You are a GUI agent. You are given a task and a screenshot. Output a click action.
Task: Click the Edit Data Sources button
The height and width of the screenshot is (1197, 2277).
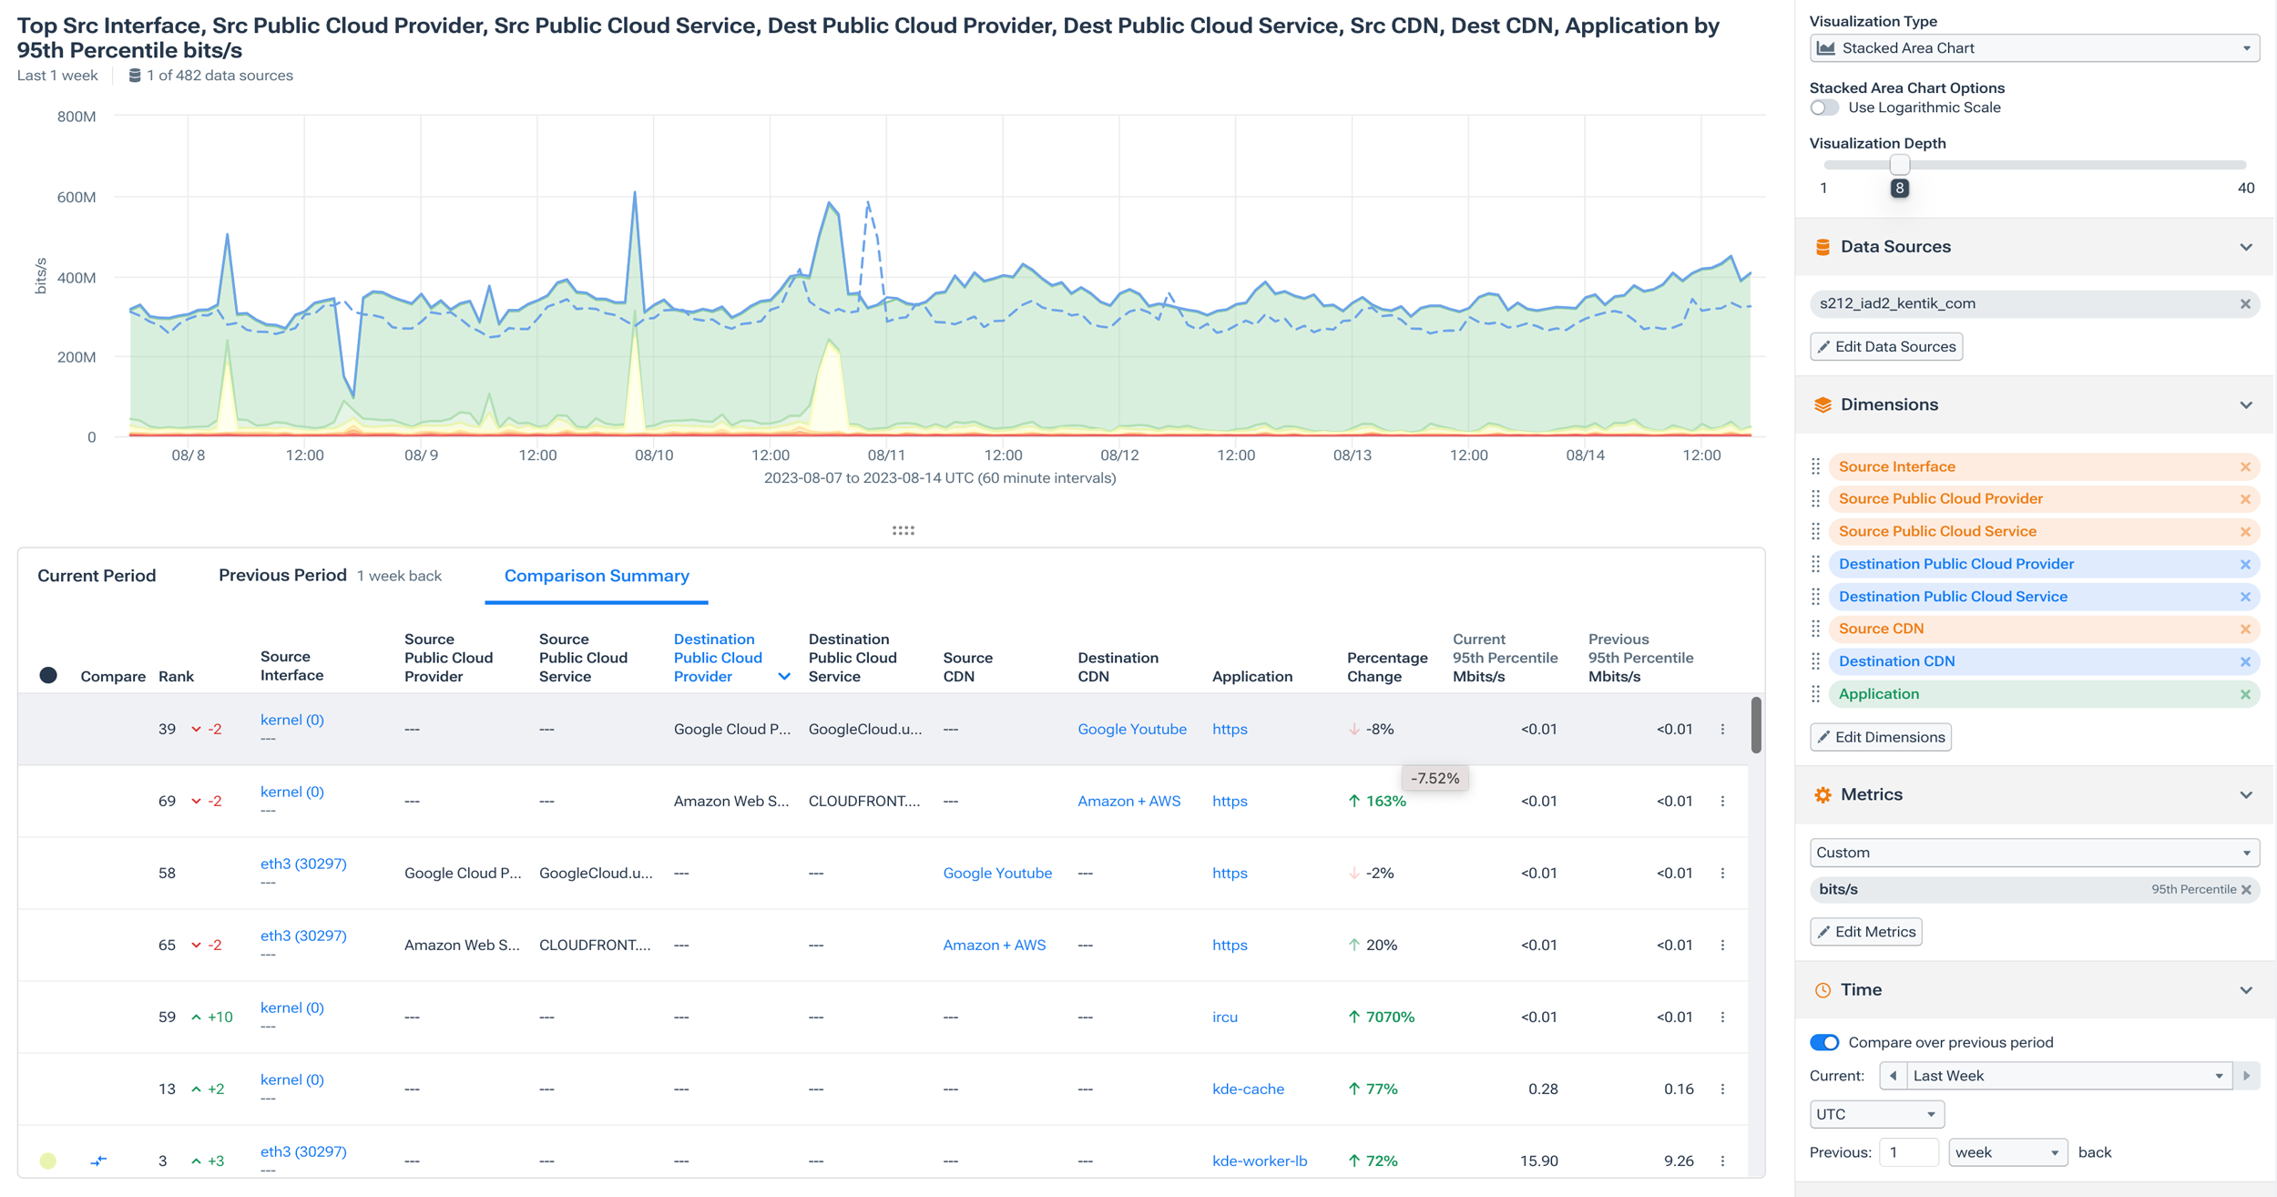[1886, 346]
